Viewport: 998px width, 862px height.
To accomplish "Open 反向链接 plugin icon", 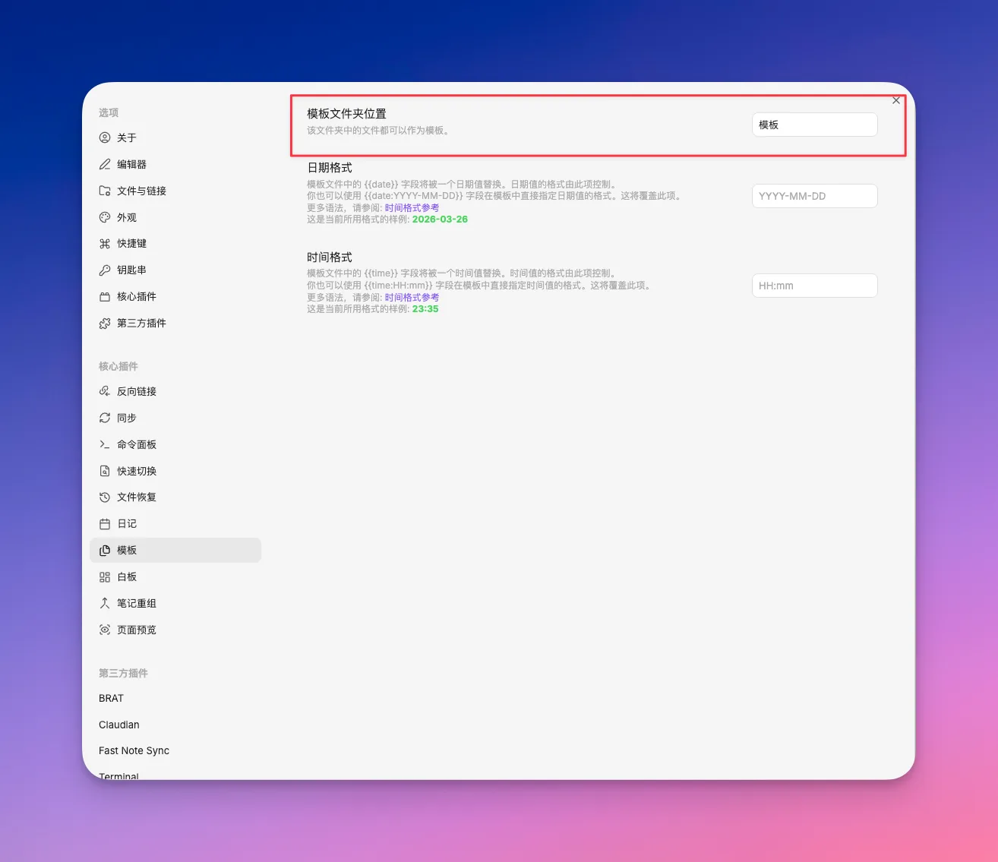I will [105, 391].
